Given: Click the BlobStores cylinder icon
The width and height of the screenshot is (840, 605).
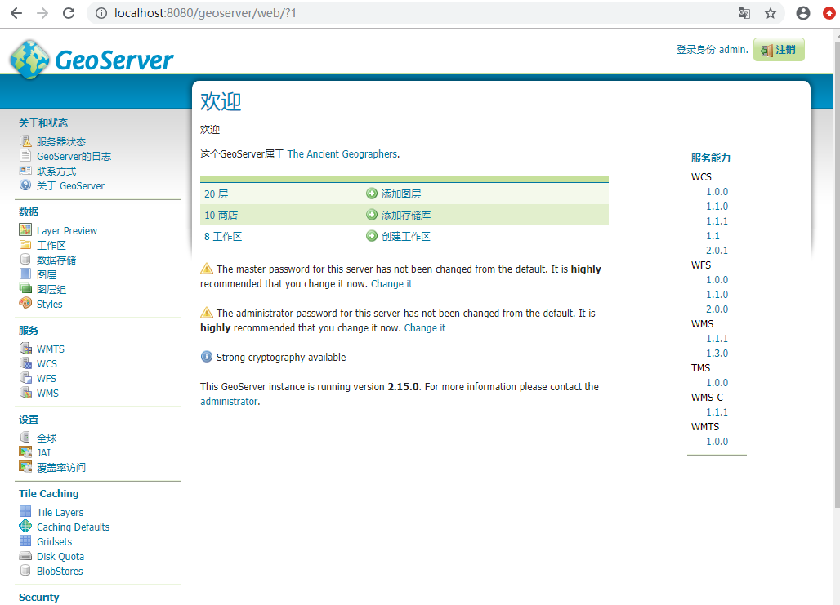Looking at the screenshot, I should pos(25,570).
